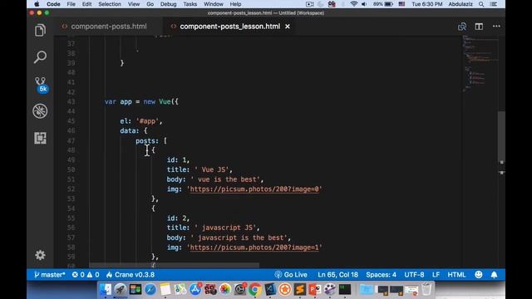
Task: Open Terminal from the Dock
Action: pos(345,289)
